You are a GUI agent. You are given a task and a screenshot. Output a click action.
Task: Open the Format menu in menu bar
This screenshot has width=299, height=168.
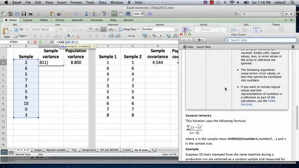[x=76, y=2]
